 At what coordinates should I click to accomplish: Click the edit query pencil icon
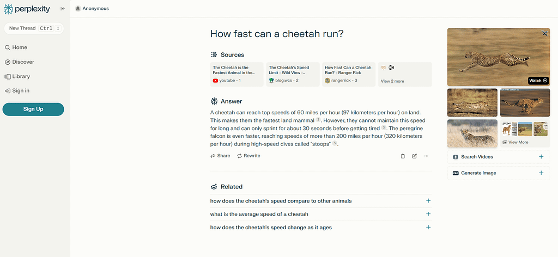[415, 156]
